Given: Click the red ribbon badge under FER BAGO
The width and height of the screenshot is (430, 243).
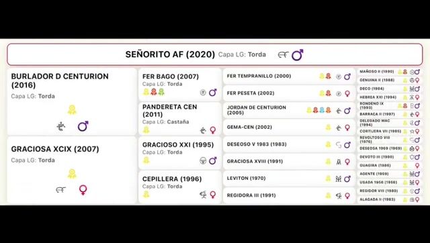Looking at the screenshot, I should pos(154,92).
